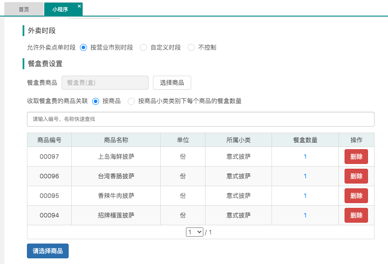Click the 餐盒费商品 input field
This screenshot has height=264, width=388.
pos(105,83)
